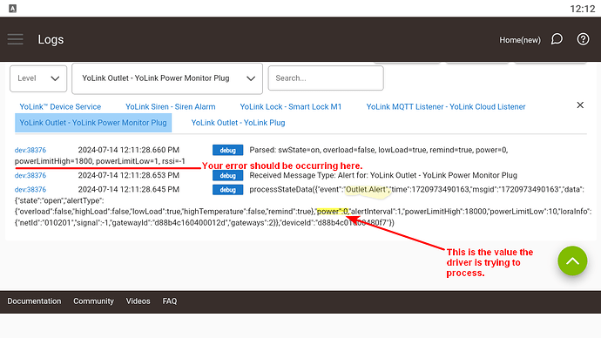The image size is (601, 338).
Task: Open the hamburger navigation menu
Action: click(x=16, y=39)
